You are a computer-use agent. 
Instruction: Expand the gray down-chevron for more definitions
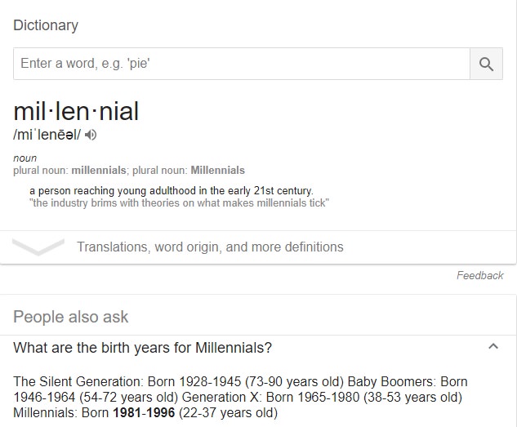pyautogui.click(x=38, y=247)
